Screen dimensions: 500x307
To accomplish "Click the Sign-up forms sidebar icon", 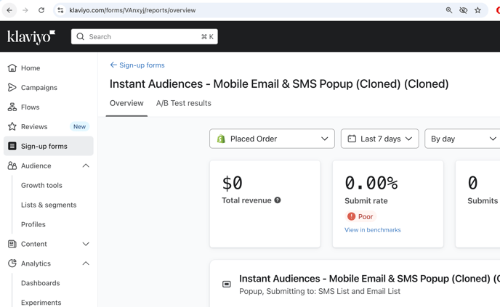I will (x=12, y=146).
